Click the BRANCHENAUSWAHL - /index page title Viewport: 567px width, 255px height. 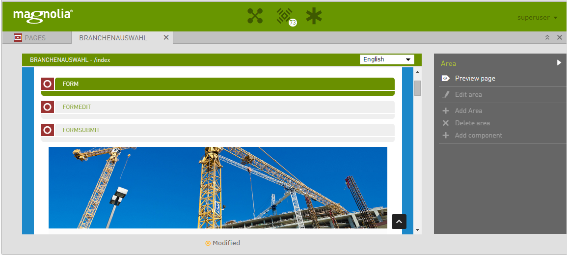pyautogui.click(x=70, y=59)
